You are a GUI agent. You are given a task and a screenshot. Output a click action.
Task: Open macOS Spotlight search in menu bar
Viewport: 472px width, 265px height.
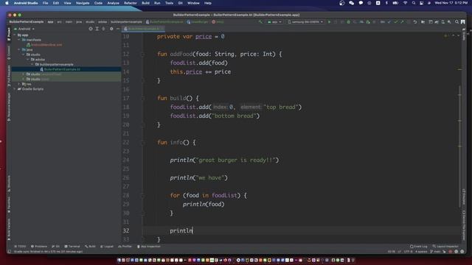tap(414, 3)
